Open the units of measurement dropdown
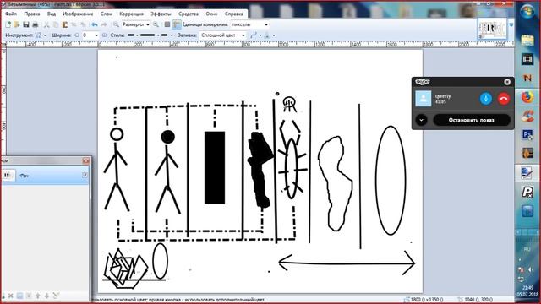The height and width of the screenshot is (304, 541). tap(249, 24)
